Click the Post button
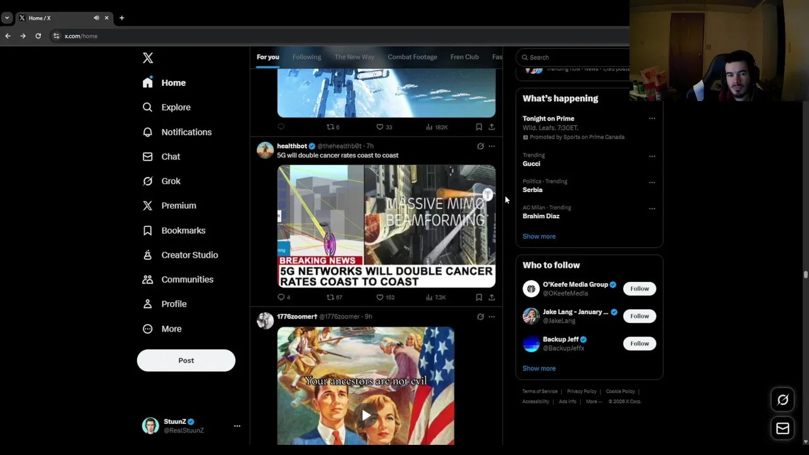Image resolution: width=809 pixels, height=455 pixels. point(186,360)
